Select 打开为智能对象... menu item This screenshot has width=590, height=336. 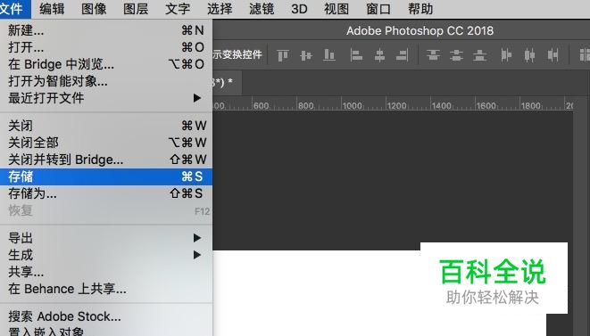106,81
